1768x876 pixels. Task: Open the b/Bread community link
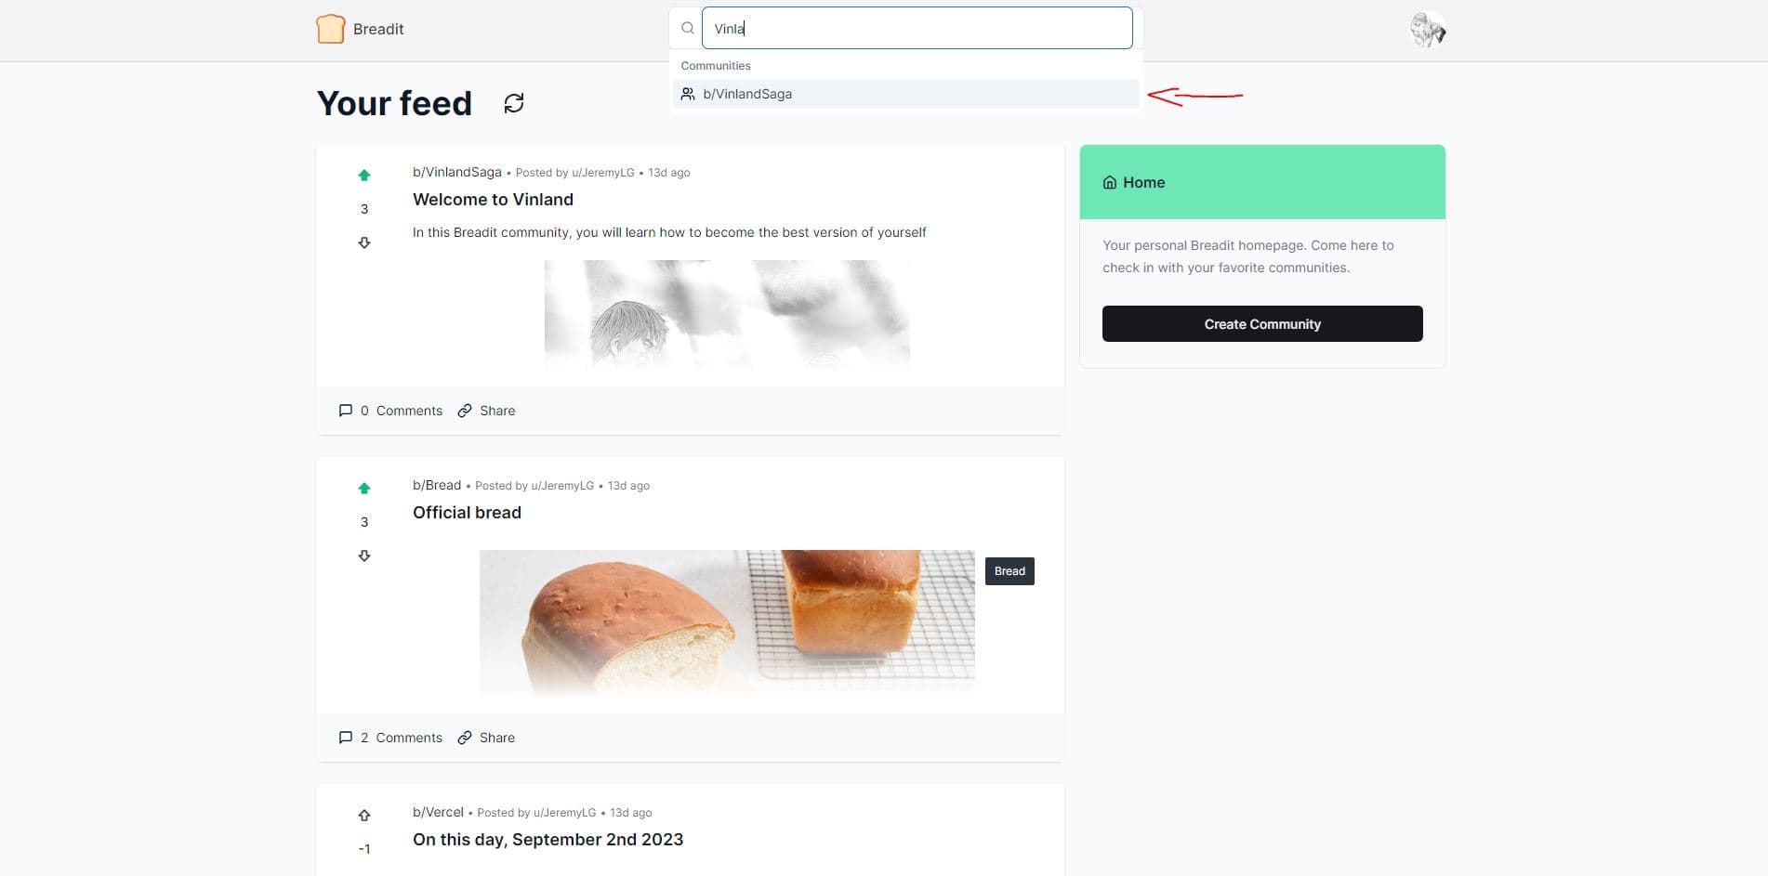[x=437, y=485]
